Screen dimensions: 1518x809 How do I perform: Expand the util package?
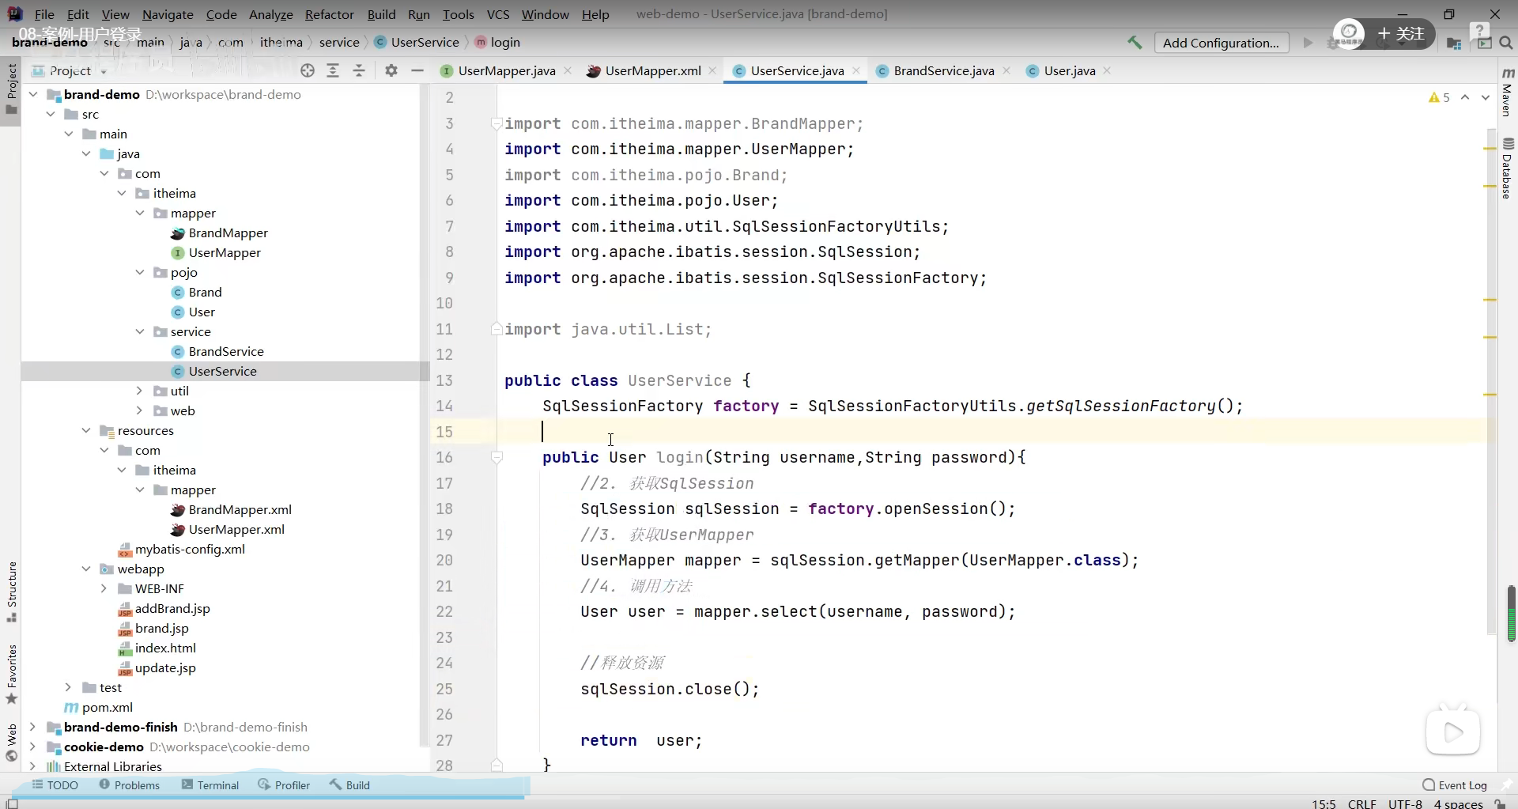140,391
